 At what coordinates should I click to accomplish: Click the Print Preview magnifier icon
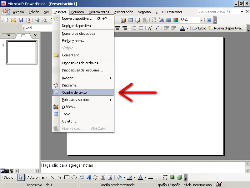coord(44,20)
